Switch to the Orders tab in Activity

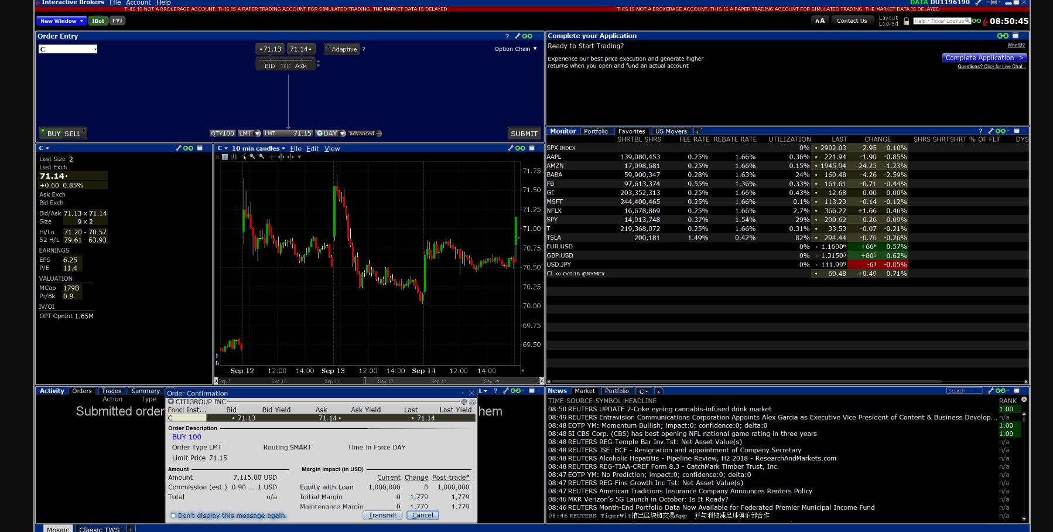(82, 391)
